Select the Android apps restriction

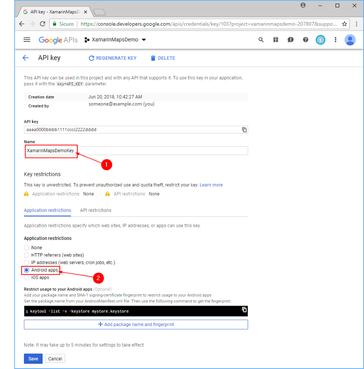[26, 270]
